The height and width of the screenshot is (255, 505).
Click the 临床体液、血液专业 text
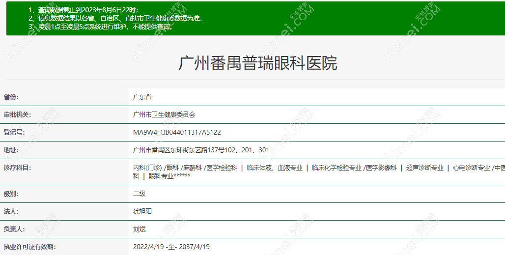275,168
